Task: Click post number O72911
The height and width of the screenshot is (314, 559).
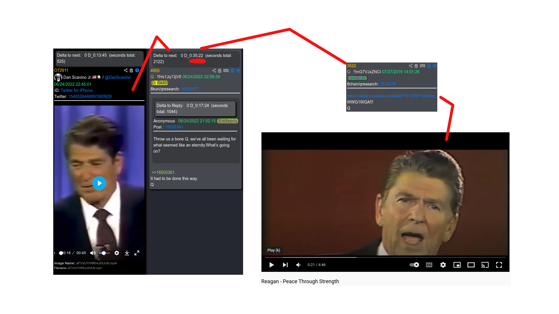Action: pyautogui.click(x=61, y=70)
